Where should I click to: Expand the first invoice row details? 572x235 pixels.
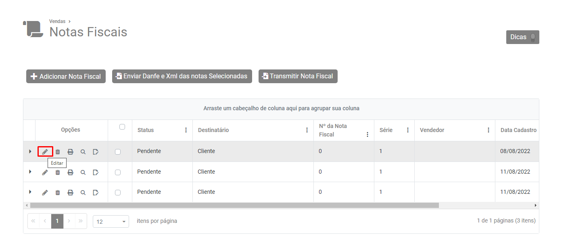coord(30,151)
